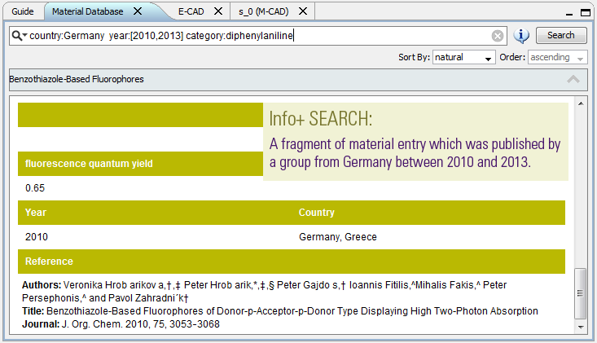
Task: Clear the search query text
Action: tap(497, 36)
